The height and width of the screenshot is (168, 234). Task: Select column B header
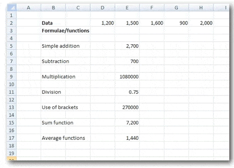53,8
